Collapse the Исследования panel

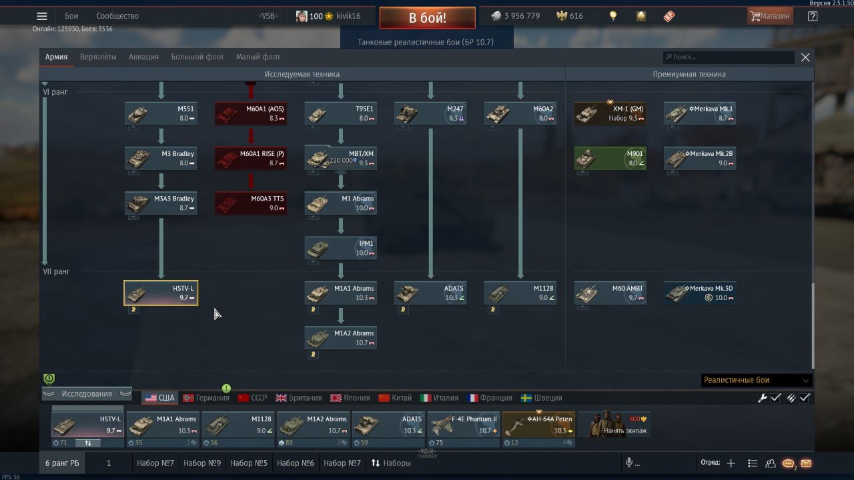[x=87, y=394]
